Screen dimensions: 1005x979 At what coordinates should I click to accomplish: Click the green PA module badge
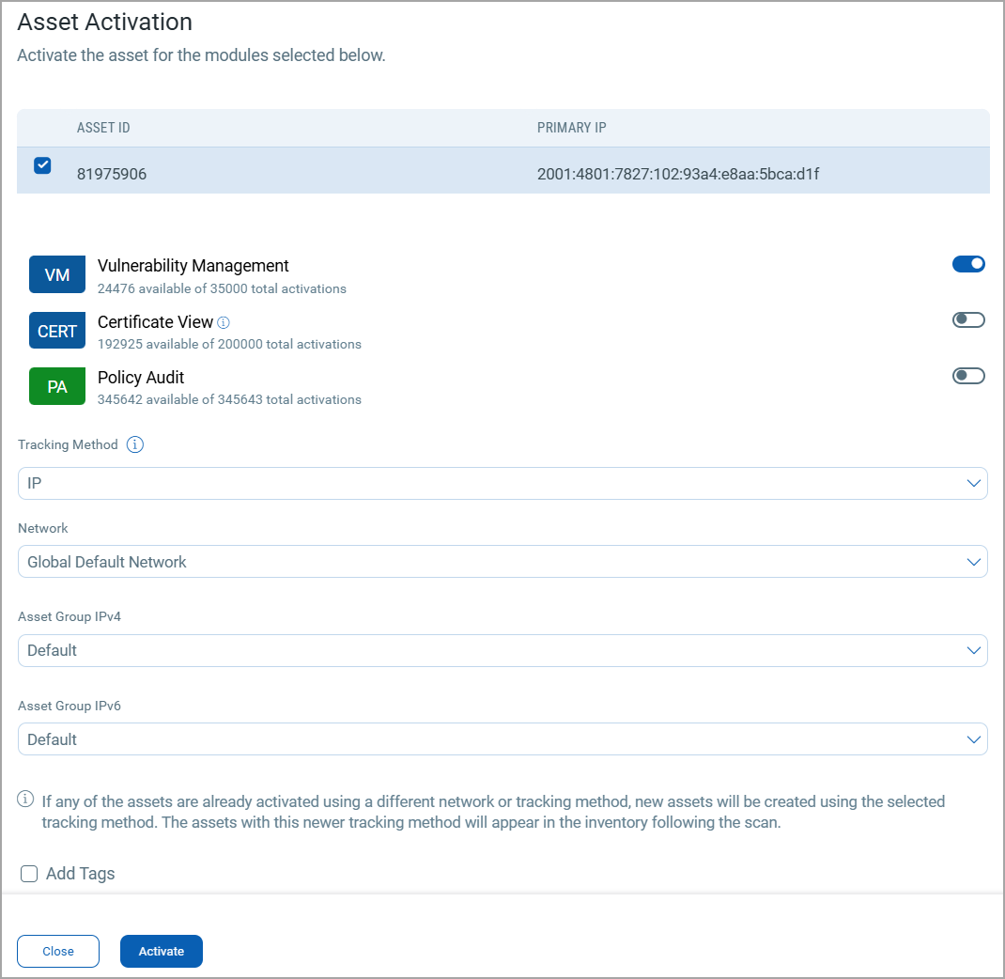coord(57,386)
